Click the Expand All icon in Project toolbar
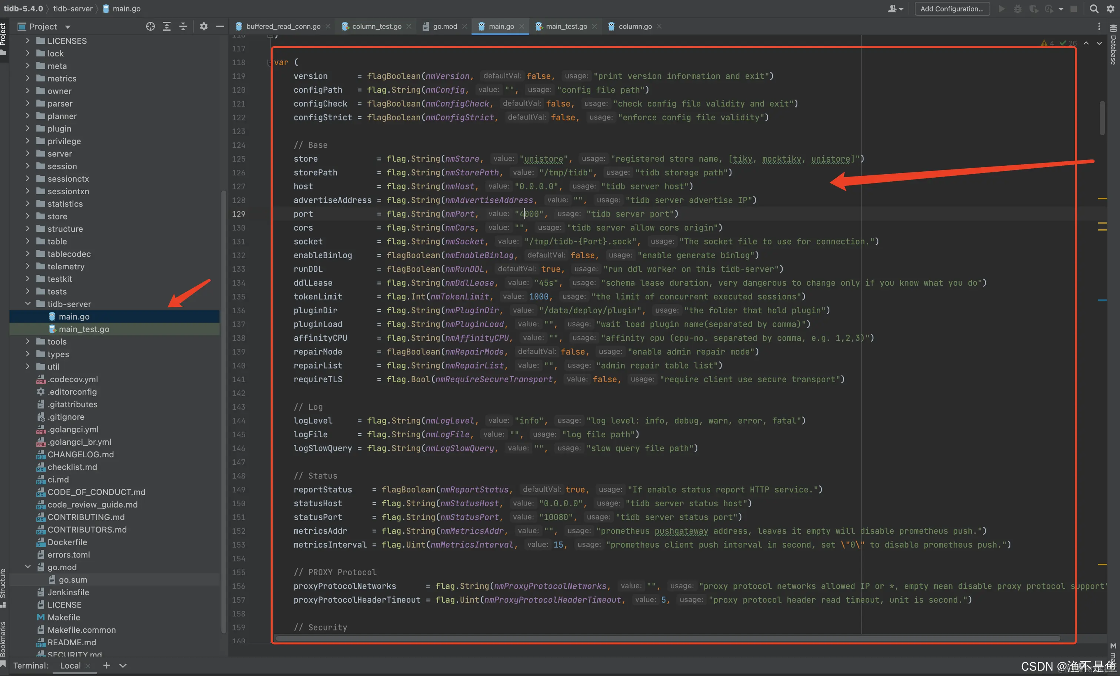 [x=167, y=26]
